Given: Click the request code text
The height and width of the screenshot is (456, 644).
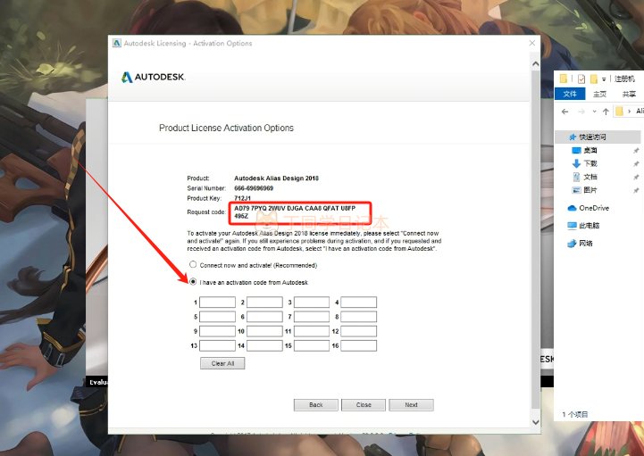Looking at the screenshot, I should pyautogui.click(x=295, y=211).
